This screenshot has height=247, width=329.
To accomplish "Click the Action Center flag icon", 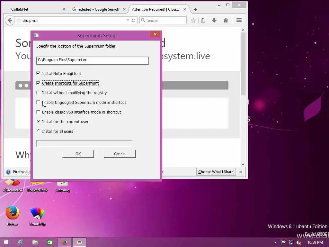I will pyautogui.click(x=283, y=242).
